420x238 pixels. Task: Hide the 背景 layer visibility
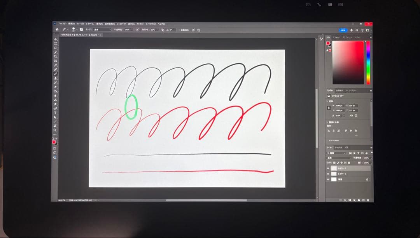point(328,179)
